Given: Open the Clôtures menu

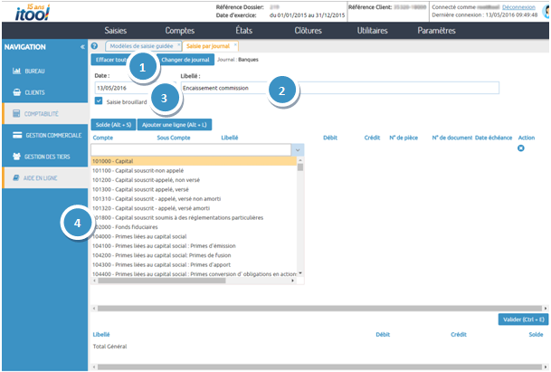Looking at the screenshot, I should [308, 30].
